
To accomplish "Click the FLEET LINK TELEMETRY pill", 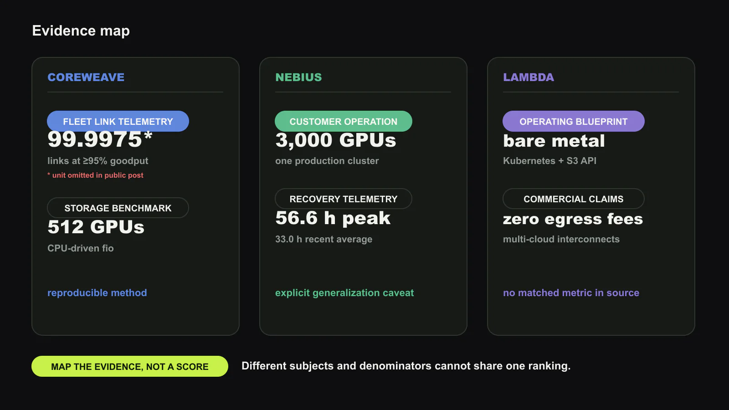I will coord(118,121).
